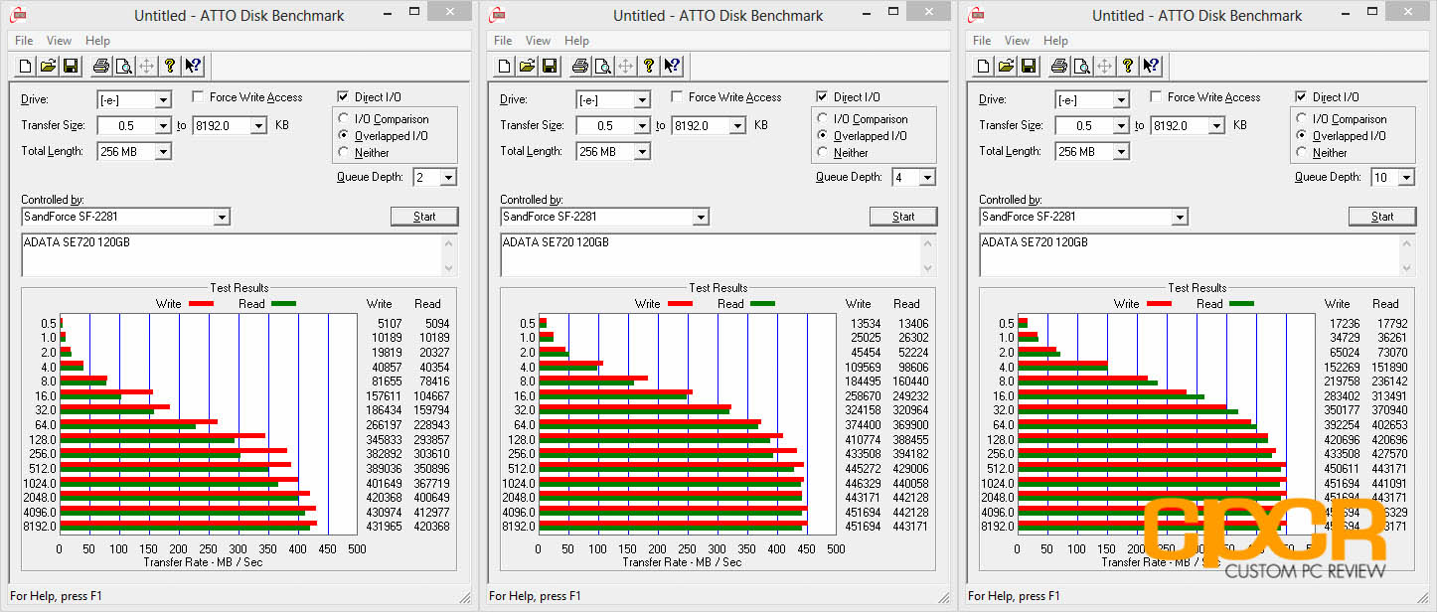
Task: Click Open folder icon in Queue Depth 10 window
Action: click(x=1006, y=66)
